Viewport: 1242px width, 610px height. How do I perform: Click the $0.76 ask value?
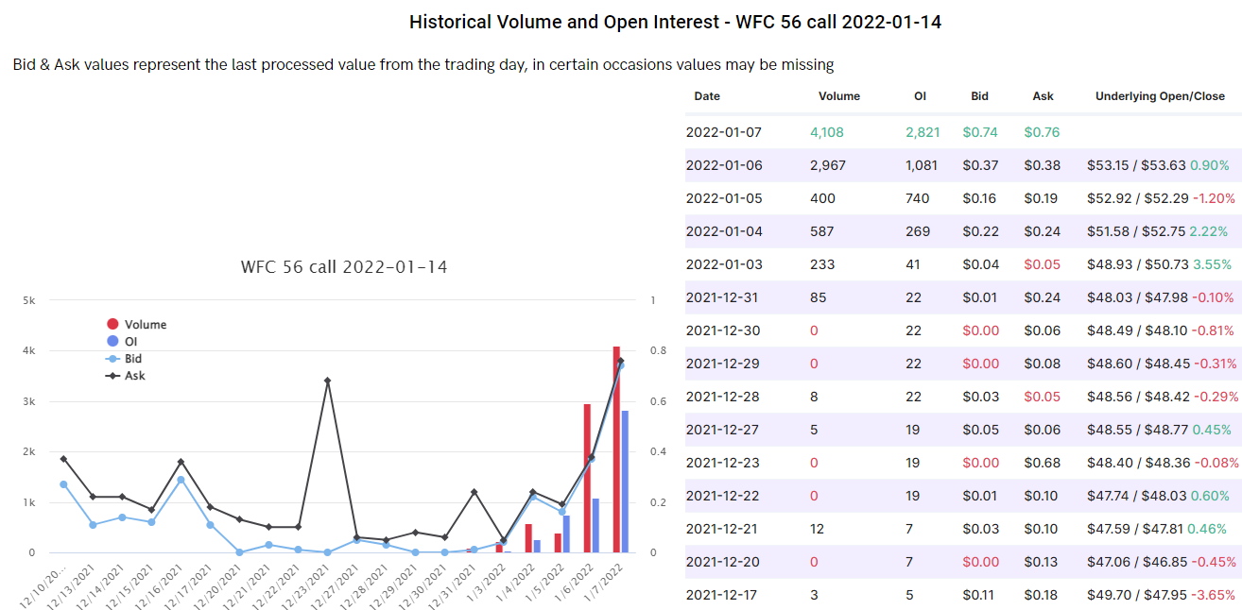[x=1043, y=132]
